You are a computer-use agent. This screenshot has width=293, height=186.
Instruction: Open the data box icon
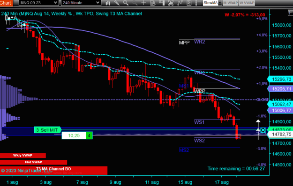[153, 3]
